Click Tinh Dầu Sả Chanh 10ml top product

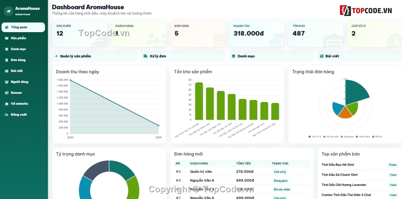coord(339,174)
